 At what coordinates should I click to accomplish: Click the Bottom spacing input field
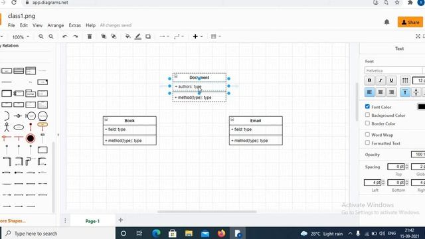click(x=396, y=183)
